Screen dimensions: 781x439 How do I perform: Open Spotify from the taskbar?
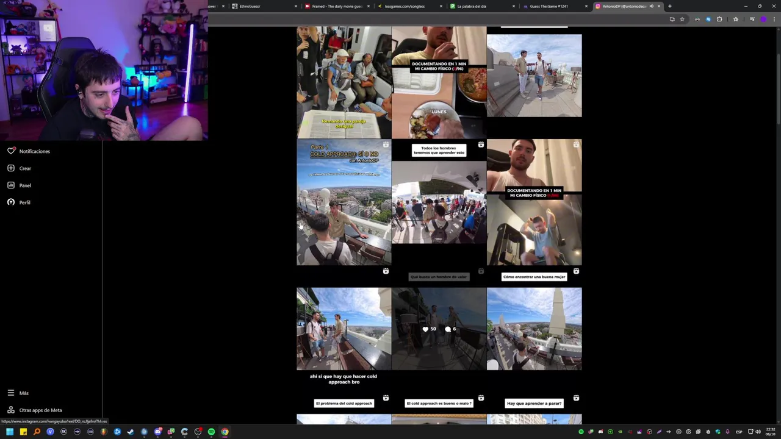[211, 432]
